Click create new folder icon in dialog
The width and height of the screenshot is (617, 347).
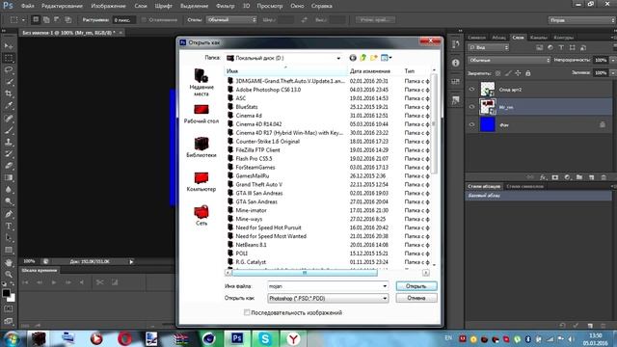tap(374, 58)
